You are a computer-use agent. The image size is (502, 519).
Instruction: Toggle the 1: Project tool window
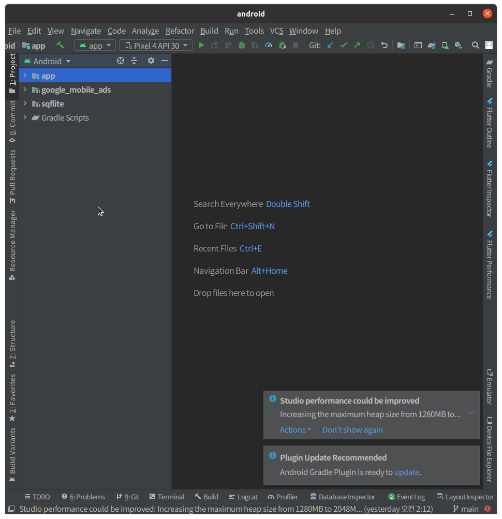pos(12,74)
